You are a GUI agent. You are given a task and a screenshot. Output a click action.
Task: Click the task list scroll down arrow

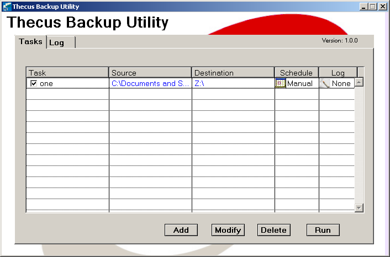tap(359, 207)
